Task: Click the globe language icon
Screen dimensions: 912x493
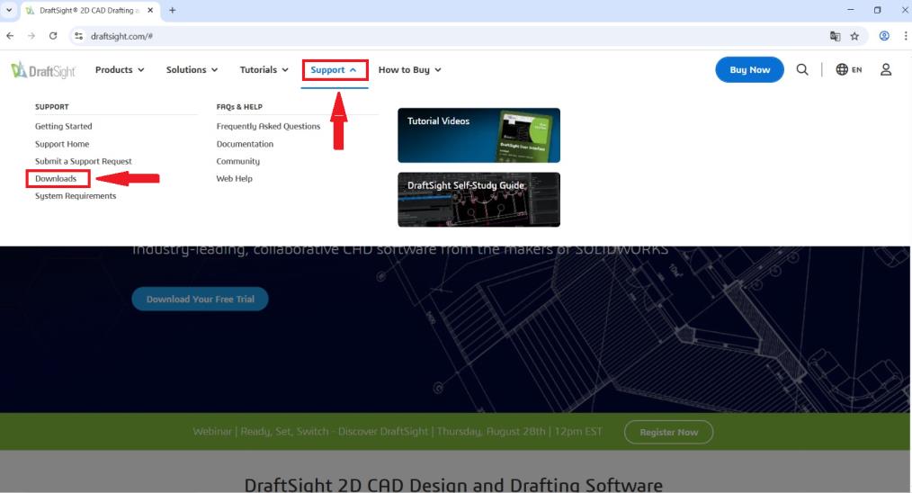Action: point(842,69)
